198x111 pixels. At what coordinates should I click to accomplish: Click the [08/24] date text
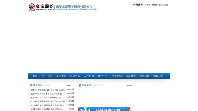[x=70, y=101]
